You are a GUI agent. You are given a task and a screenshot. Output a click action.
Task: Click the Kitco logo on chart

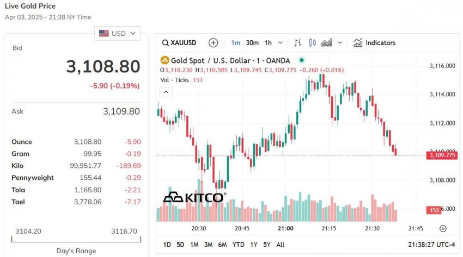193,197
